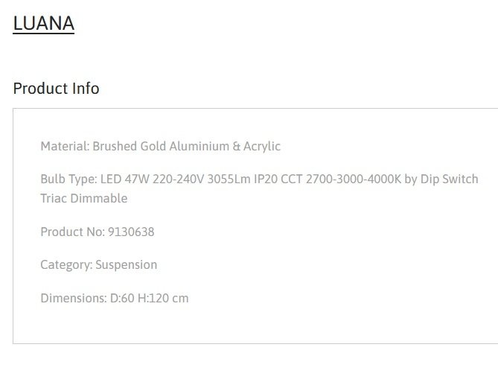Click 'LED 47W' in bulb specification
Viewport: 498px width, 388px height.
[125, 179]
